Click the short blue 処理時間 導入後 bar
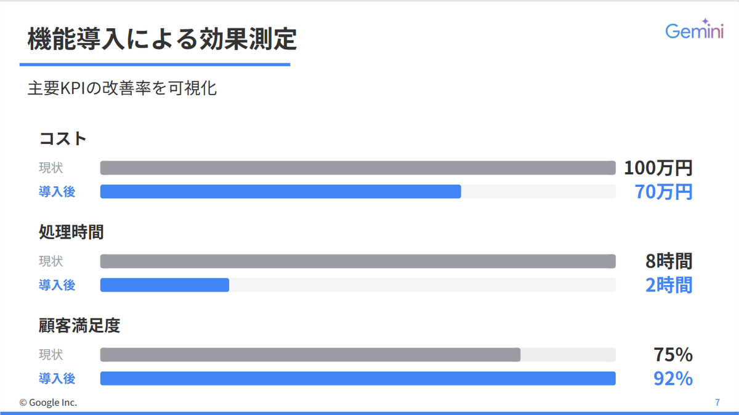Viewport: 739px width, 415px height. (x=164, y=285)
